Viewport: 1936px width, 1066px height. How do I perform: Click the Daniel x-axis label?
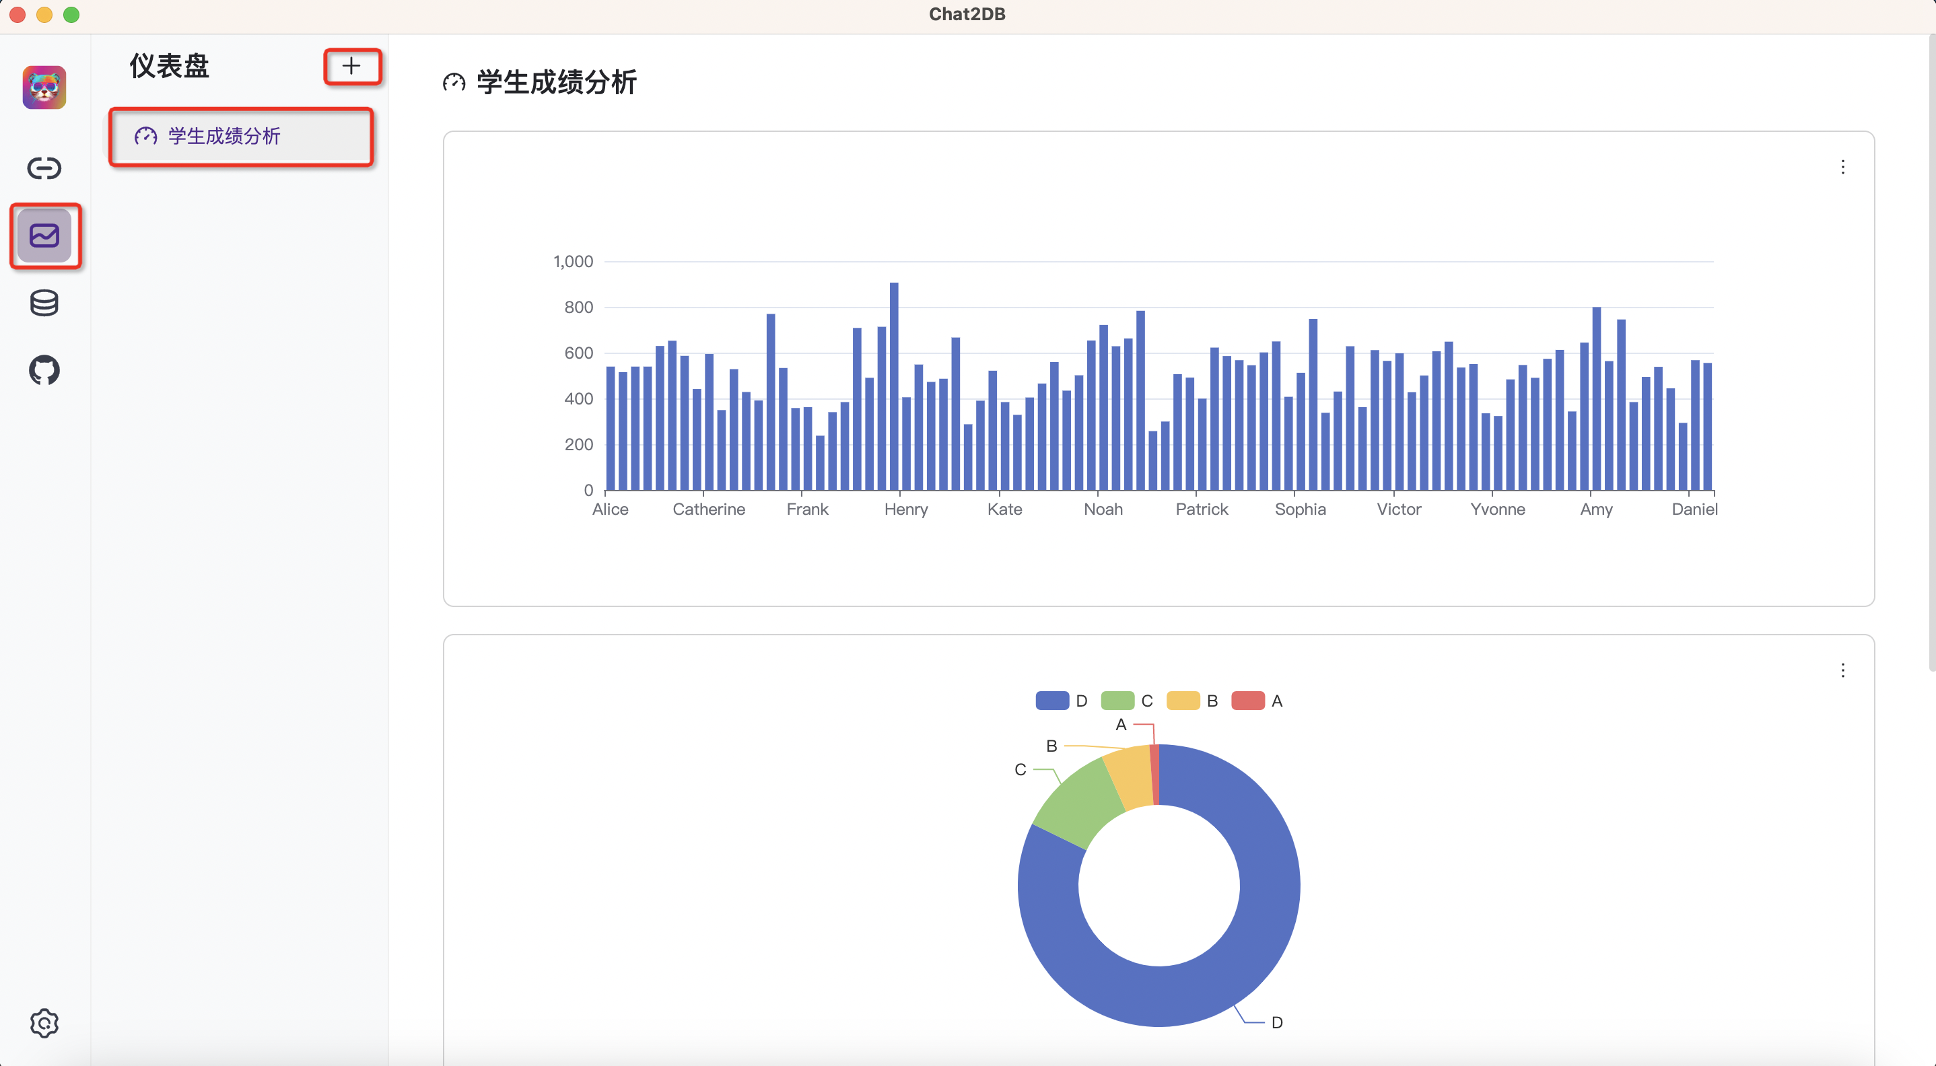pos(1695,509)
